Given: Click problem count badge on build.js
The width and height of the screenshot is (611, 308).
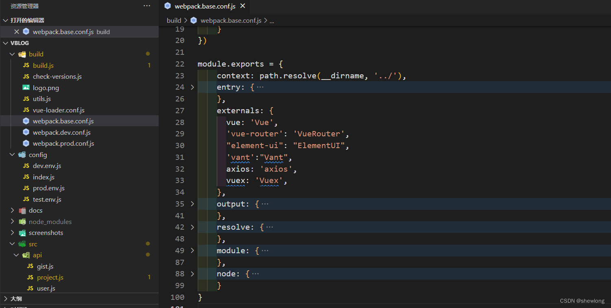Looking at the screenshot, I should pos(149,65).
